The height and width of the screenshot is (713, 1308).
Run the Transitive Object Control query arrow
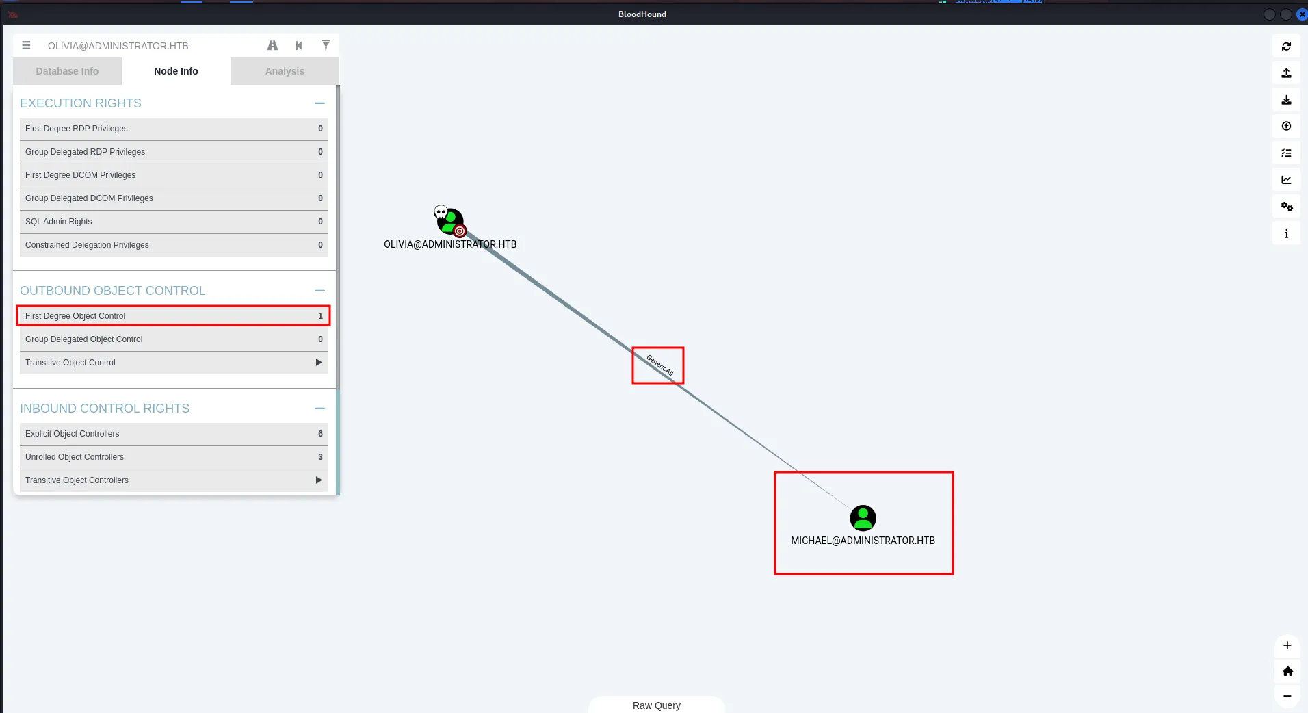pyautogui.click(x=319, y=363)
